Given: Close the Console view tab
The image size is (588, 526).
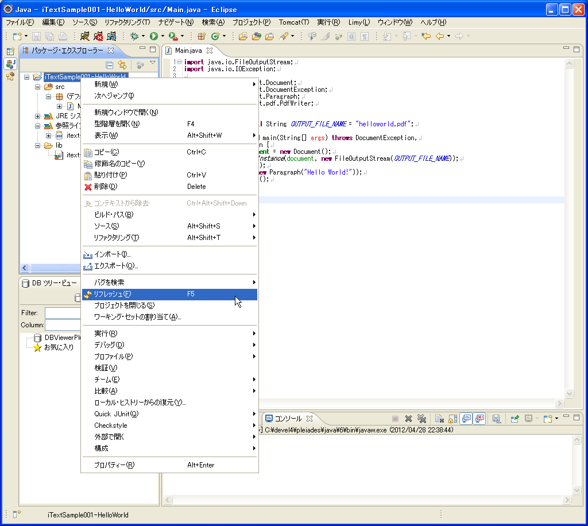Looking at the screenshot, I should (x=310, y=419).
